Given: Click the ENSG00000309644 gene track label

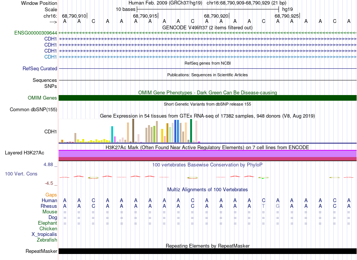Looking at the screenshot, I should pyautogui.click(x=36, y=33).
